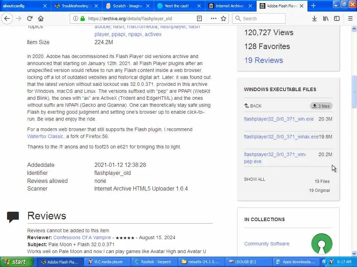Viewport: 357px width, 267px height.
Task: Click the Community Software green logo thumbnail
Action: point(322,244)
